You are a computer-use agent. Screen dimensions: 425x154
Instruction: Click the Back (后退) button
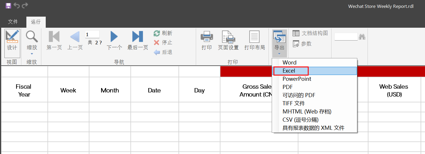point(163,52)
